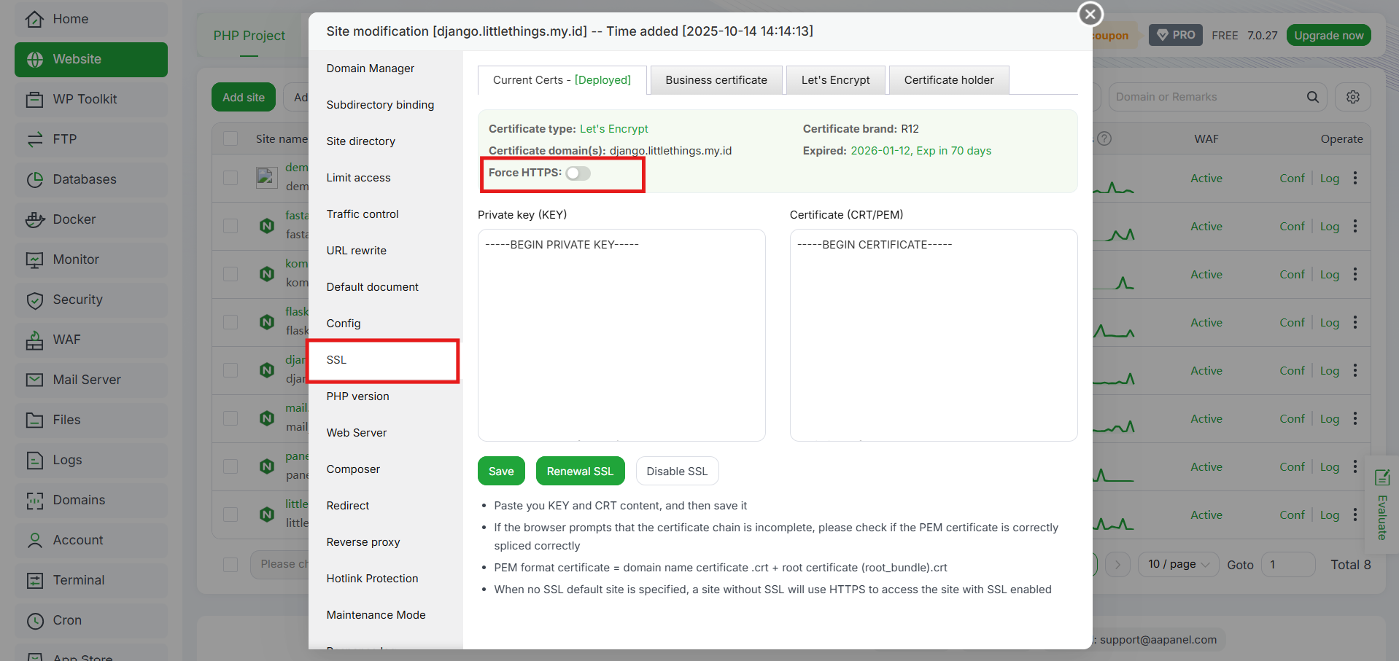Screen dimensions: 1399x661
Task: Open Maintenance Mode settings
Action: click(385, 615)
